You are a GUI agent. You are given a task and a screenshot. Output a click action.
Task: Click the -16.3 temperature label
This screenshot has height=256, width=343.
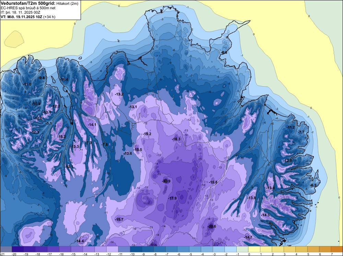[176, 139]
